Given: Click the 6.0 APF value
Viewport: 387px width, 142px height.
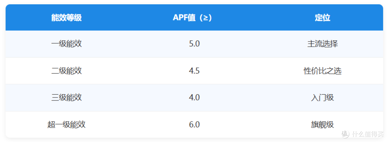Looking at the screenshot, I should tap(194, 124).
